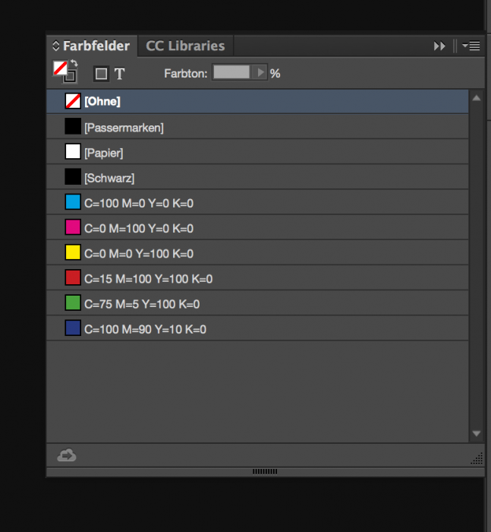Image resolution: width=491 pixels, height=532 pixels.
Task: Click the black [Passermarken] color chip
Action: pyautogui.click(x=73, y=126)
